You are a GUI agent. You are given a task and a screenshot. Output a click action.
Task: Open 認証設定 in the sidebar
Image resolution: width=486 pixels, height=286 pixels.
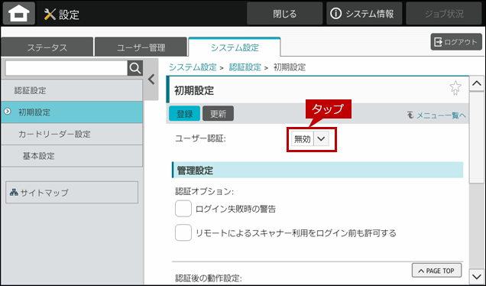click(x=72, y=90)
